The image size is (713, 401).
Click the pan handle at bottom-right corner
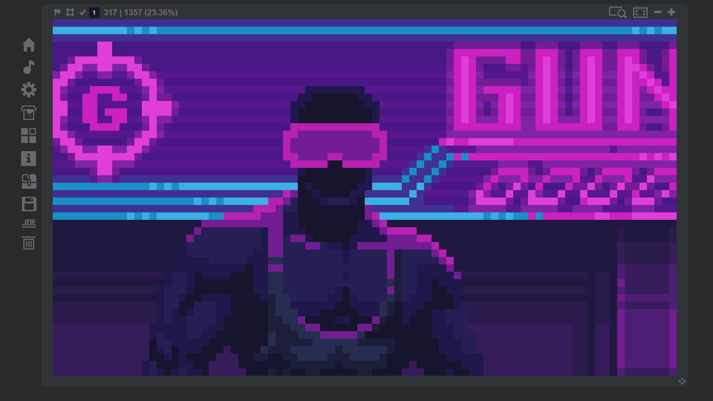pyautogui.click(x=683, y=381)
